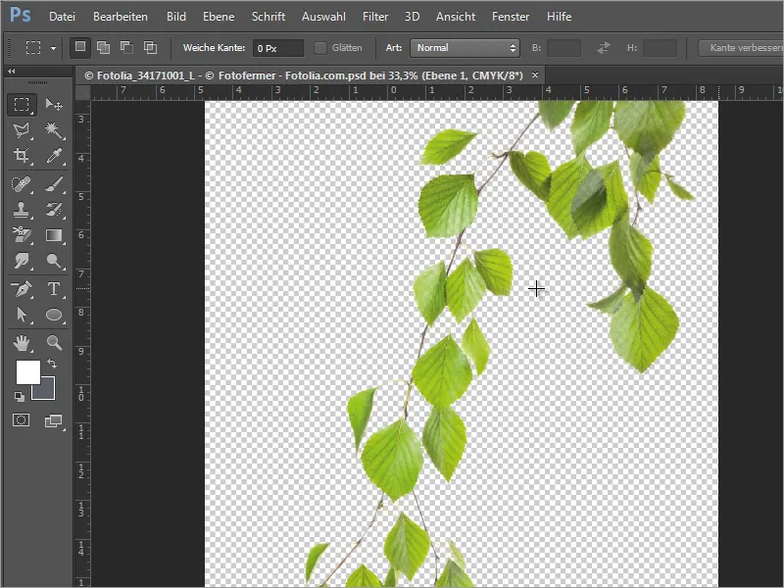
Task: Open the Auswahl menu
Action: coord(323,17)
